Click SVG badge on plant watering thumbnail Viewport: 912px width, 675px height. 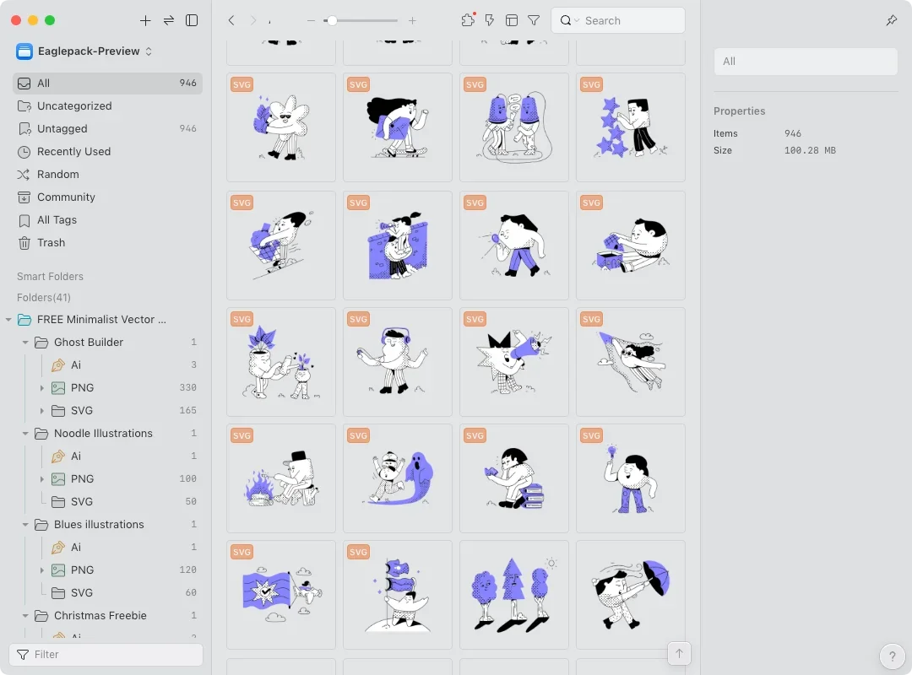(242, 319)
